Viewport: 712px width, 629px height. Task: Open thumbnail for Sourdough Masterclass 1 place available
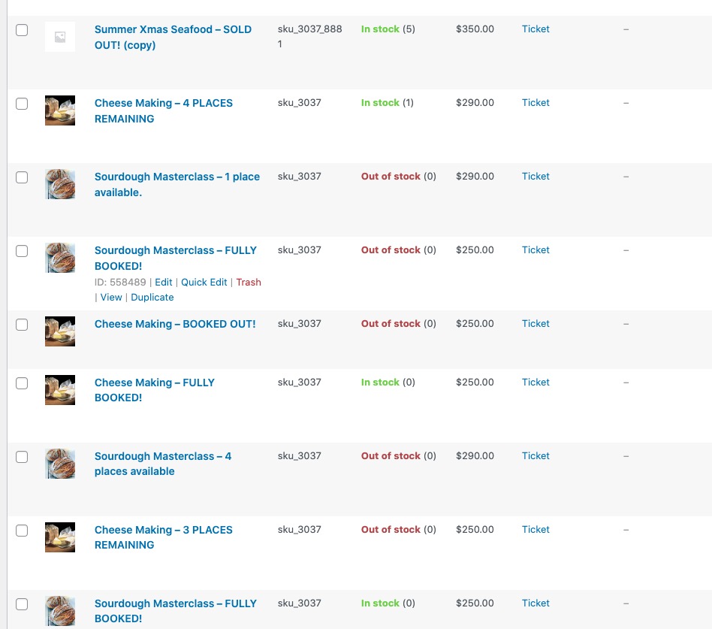60,184
